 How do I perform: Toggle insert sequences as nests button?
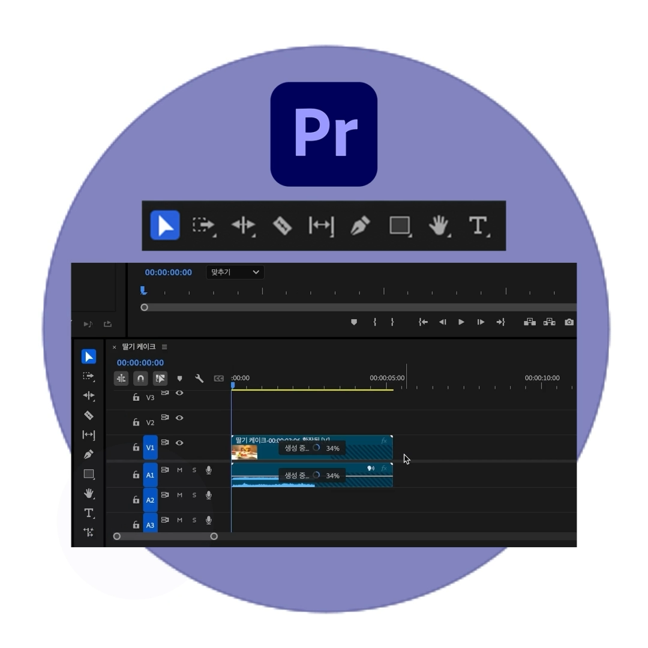(x=121, y=378)
